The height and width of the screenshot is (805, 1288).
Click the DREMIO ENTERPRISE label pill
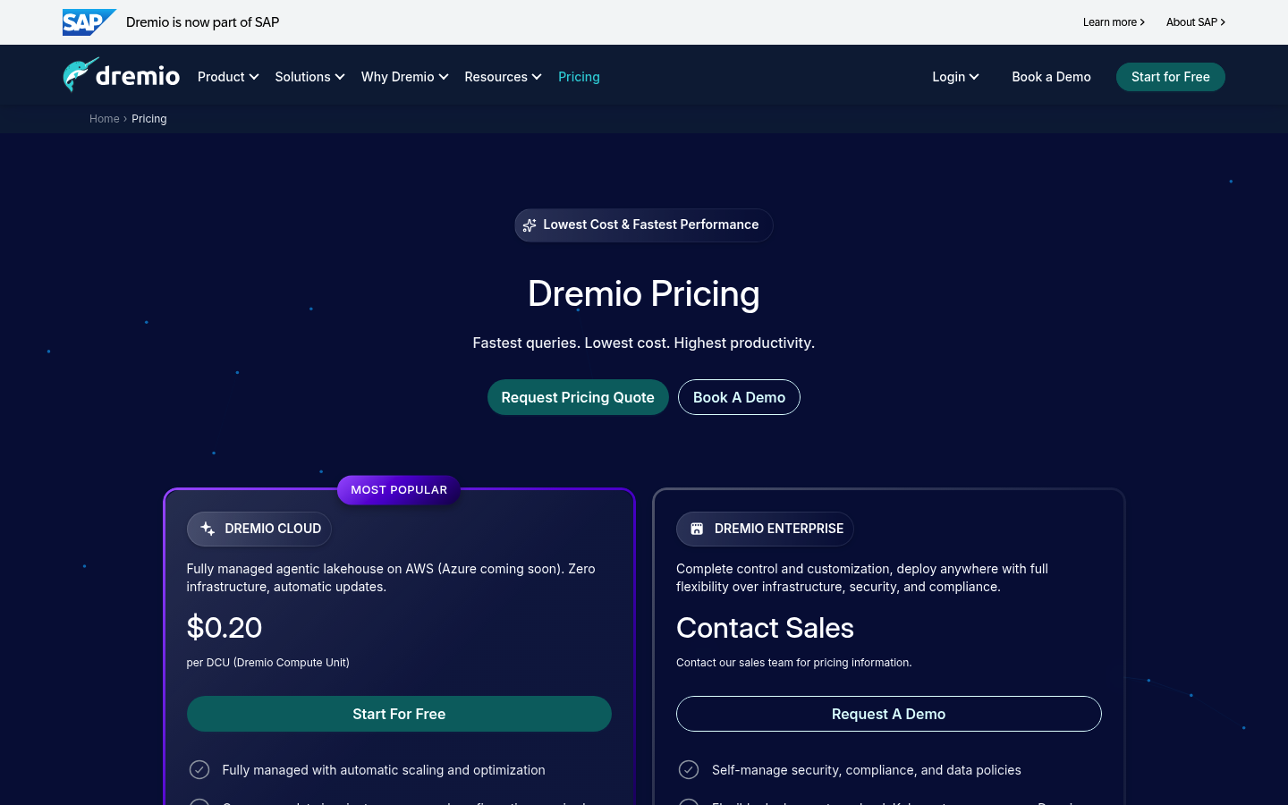pyautogui.click(x=765, y=529)
